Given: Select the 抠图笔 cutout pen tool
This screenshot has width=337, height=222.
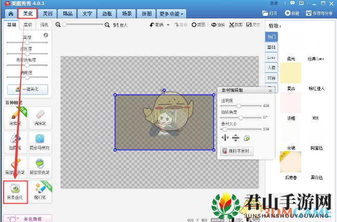Looking at the screenshot, I should tap(15, 143).
